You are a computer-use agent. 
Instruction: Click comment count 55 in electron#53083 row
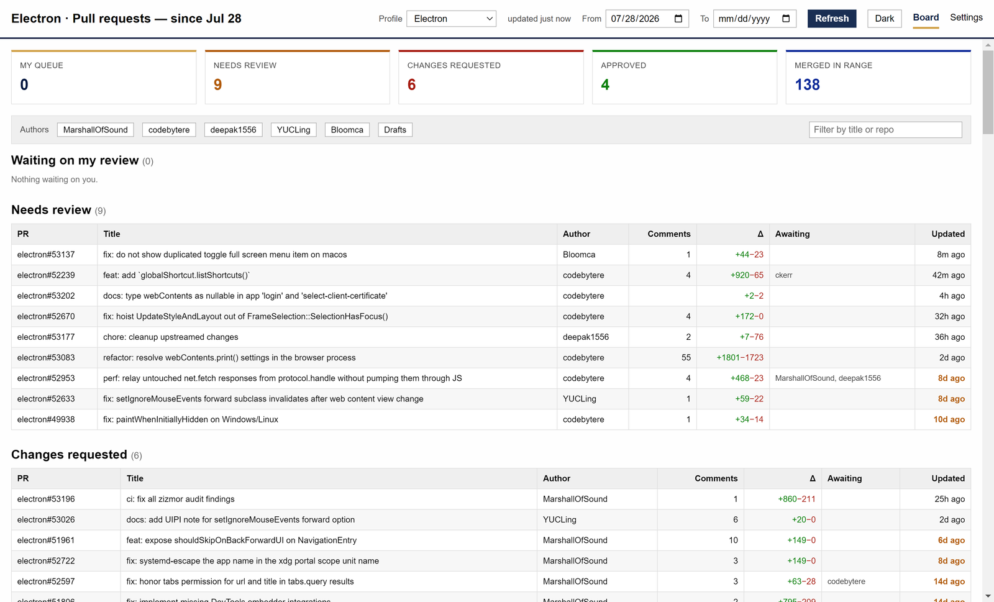click(686, 358)
